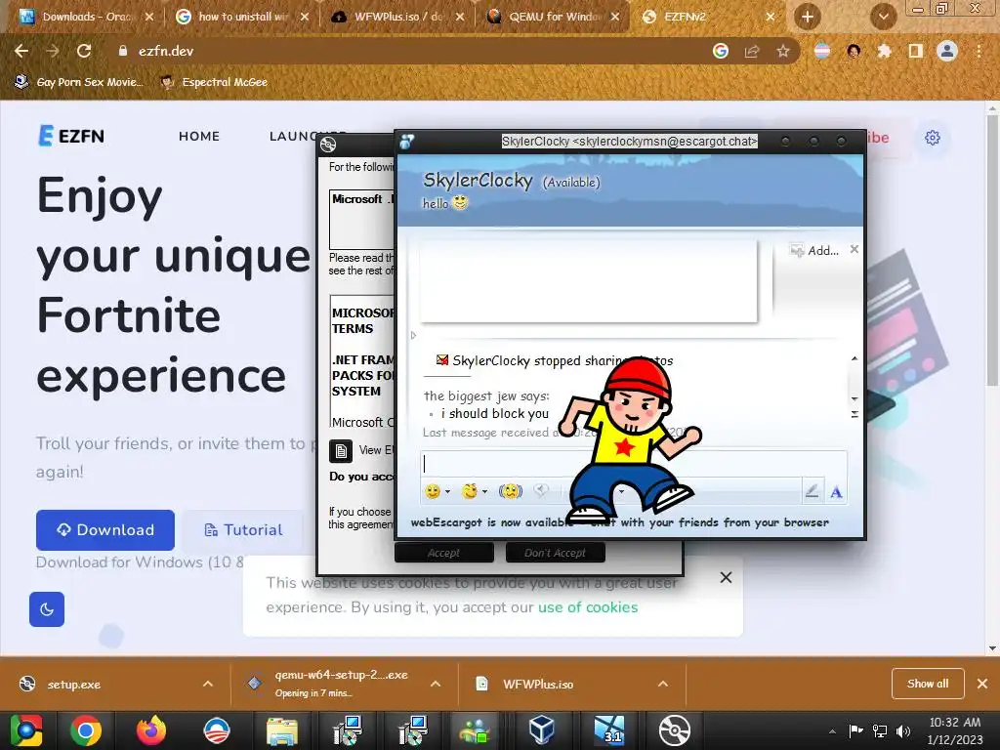Image resolution: width=1000 pixels, height=750 pixels.
Task: Go back with Chrome's back arrow
Action: (21, 51)
